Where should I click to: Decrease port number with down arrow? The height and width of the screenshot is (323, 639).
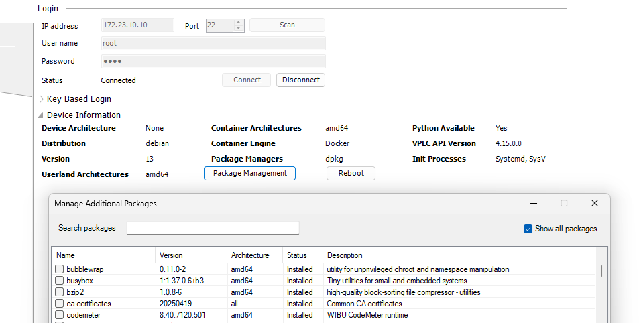[x=238, y=28]
